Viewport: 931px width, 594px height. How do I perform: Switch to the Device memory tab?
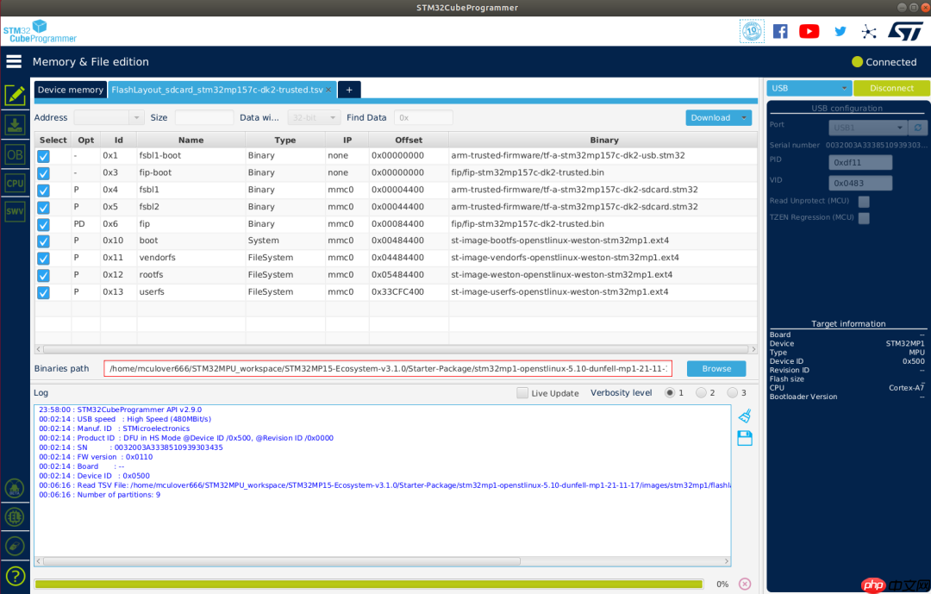tap(70, 90)
